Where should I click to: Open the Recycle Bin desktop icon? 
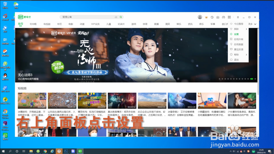click(5, 5)
